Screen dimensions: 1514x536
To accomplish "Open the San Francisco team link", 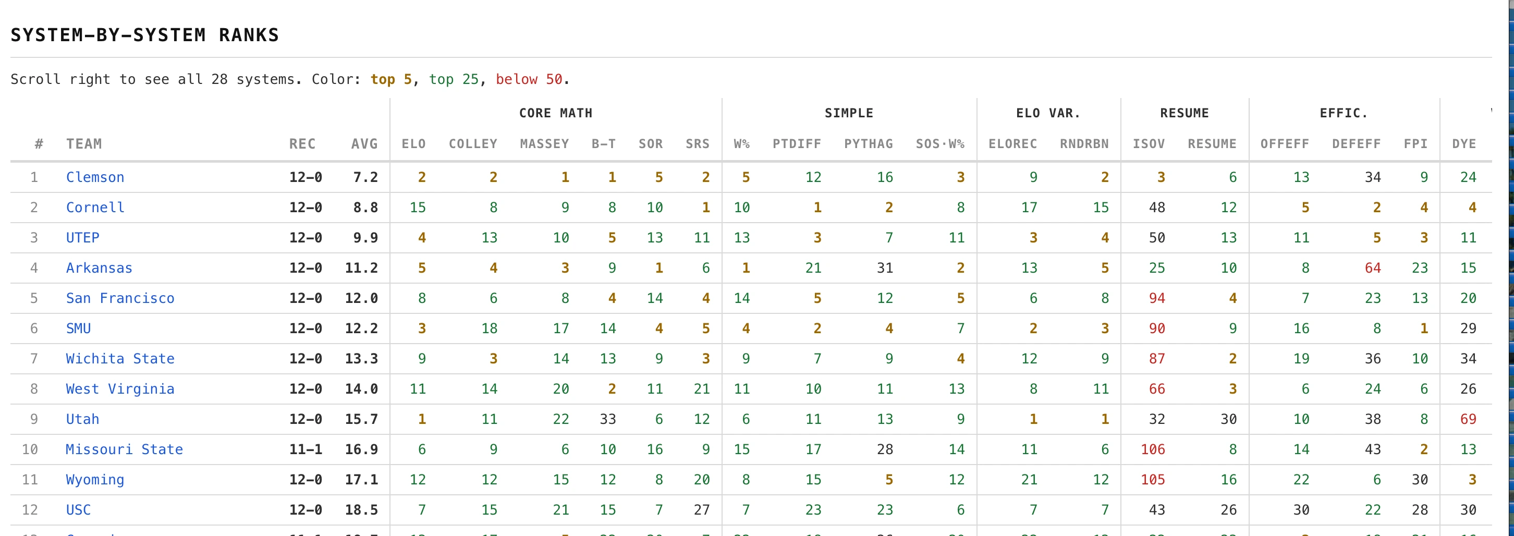I will pos(120,298).
